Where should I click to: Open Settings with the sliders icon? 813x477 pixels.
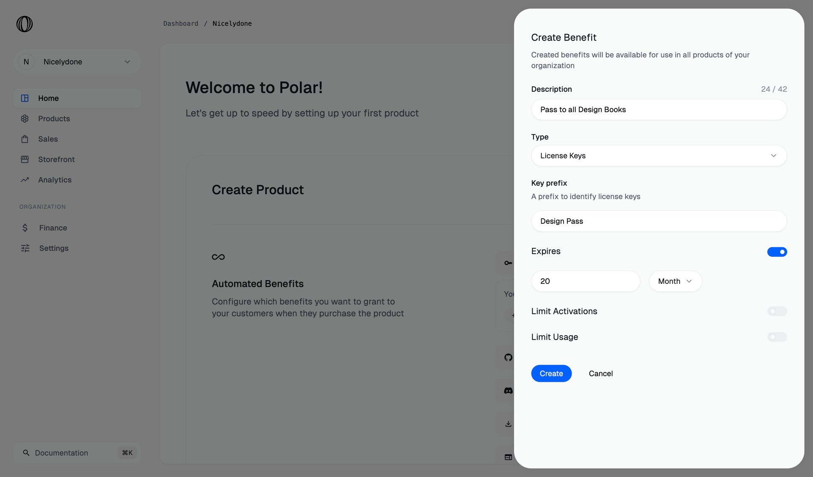[25, 248]
